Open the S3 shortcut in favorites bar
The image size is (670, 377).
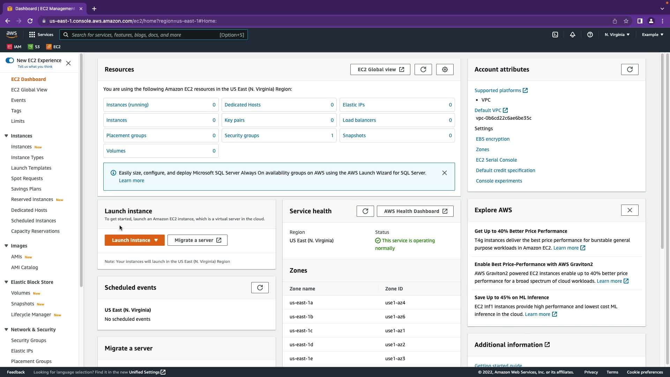click(x=34, y=47)
